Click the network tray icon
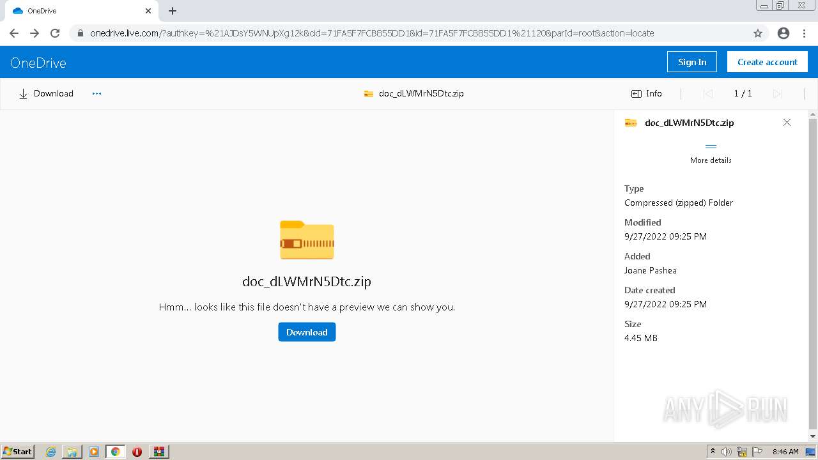Viewport: 818px width, 460px height. [x=742, y=452]
